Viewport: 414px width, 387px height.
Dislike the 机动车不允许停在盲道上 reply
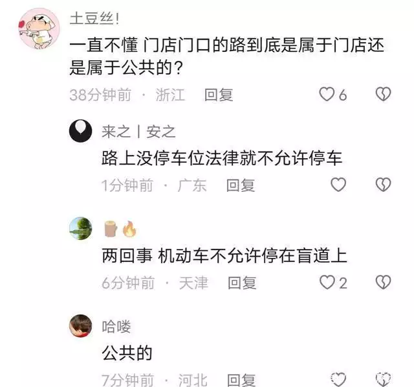coord(383,282)
